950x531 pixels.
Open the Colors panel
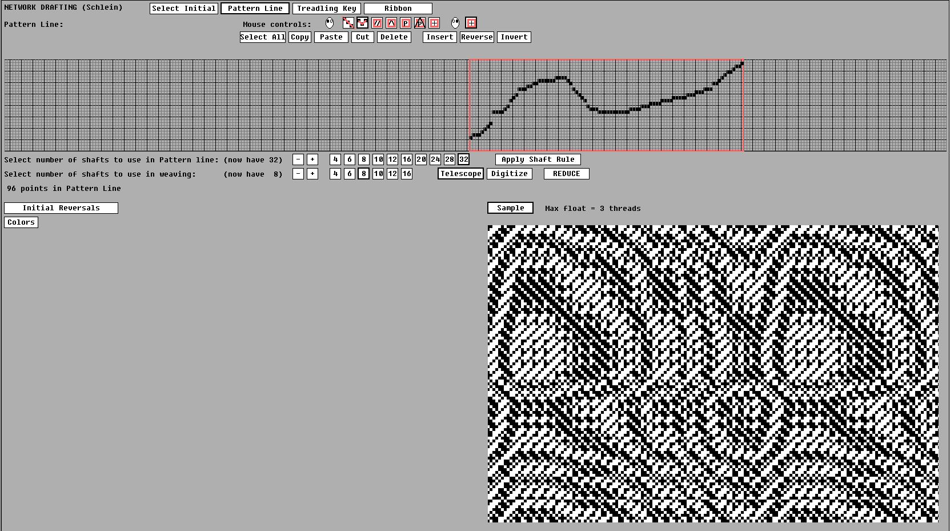click(x=21, y=222)
